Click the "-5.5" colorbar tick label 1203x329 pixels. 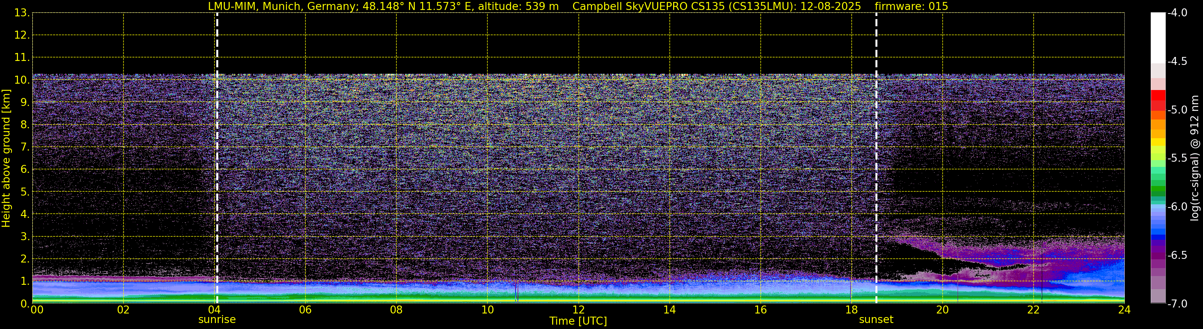(x=1177, y=158)
